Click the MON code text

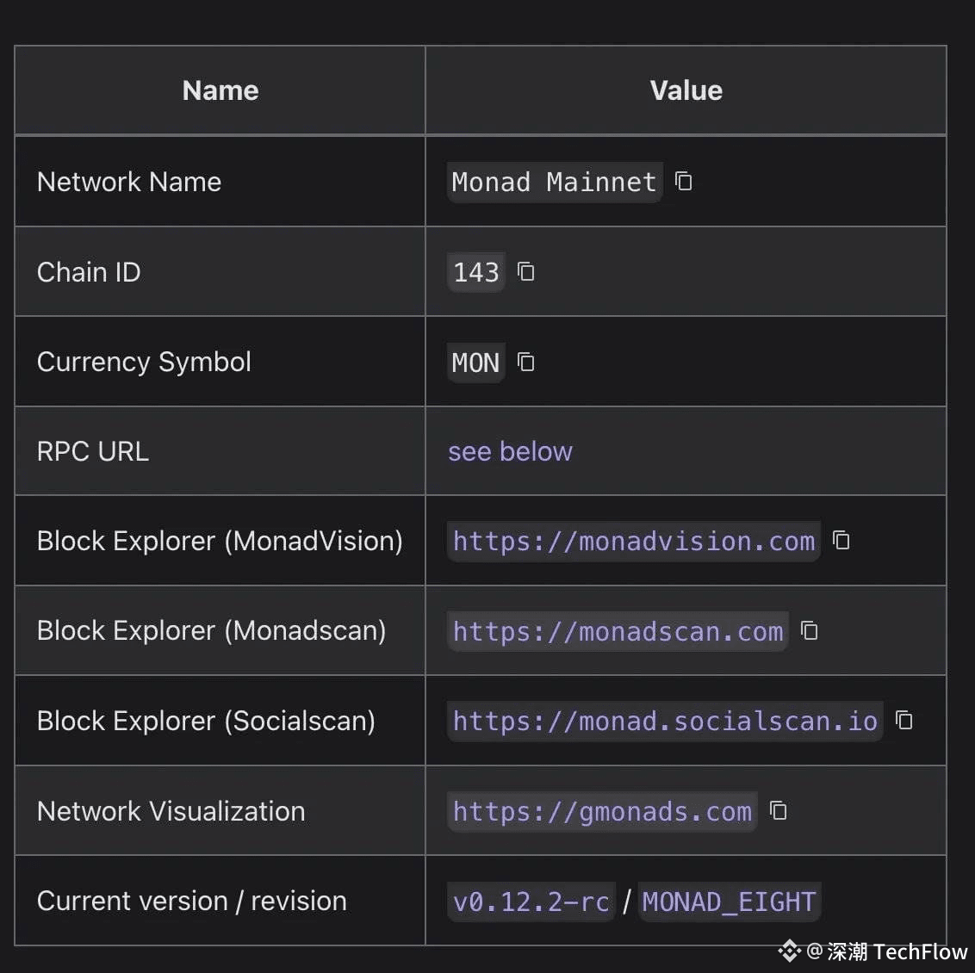(475, 363)
